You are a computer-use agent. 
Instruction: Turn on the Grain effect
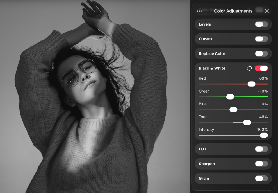262,178
